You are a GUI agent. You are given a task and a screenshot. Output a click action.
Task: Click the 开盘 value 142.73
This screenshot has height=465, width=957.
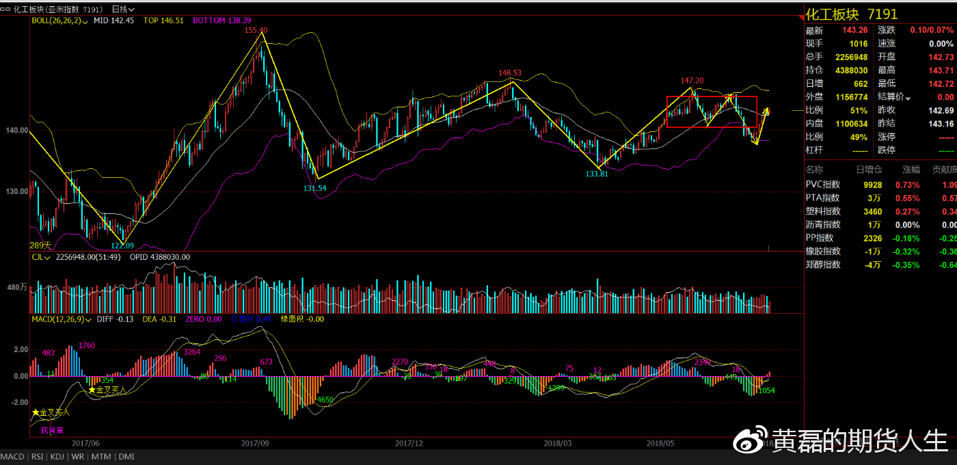(x=941, y=57)
